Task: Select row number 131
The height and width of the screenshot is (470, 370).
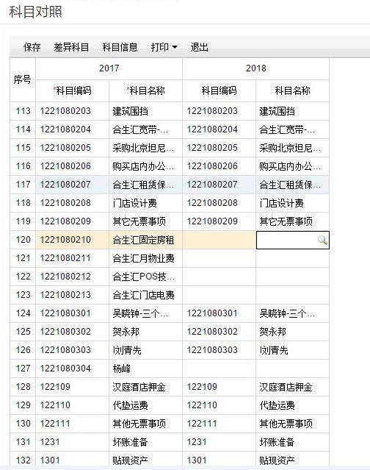Action: pyautogui.click(x=23, y=442)
